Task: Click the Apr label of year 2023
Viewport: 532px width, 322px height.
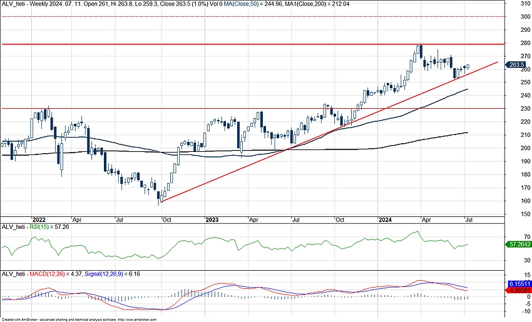Action: (x=253, y=219)
